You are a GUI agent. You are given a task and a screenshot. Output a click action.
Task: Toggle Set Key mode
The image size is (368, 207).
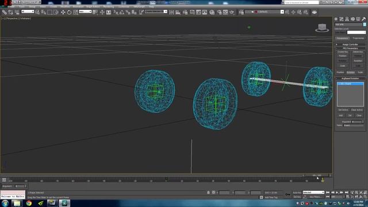[297, 197]
